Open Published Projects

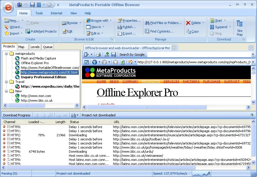41,31
